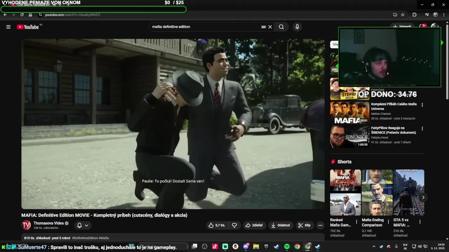Open FattyPillow Reaguje na ŠIBENICE thumbnail
449x252 pixels.
pos(350,137)
